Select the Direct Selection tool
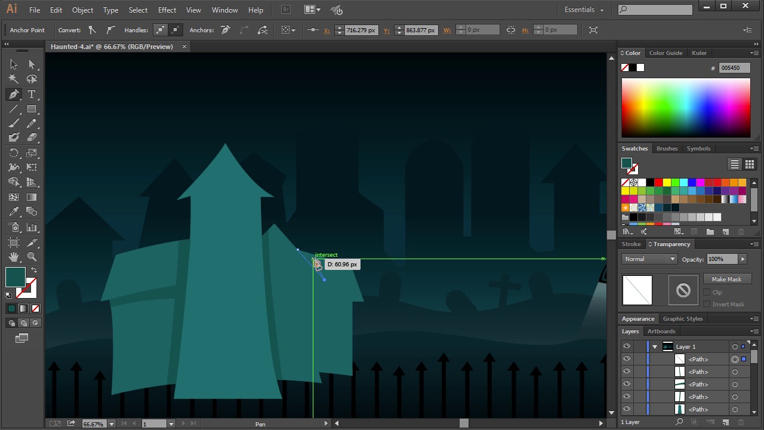The width and height of the screenshot is (764, 430). click(32, 64)
